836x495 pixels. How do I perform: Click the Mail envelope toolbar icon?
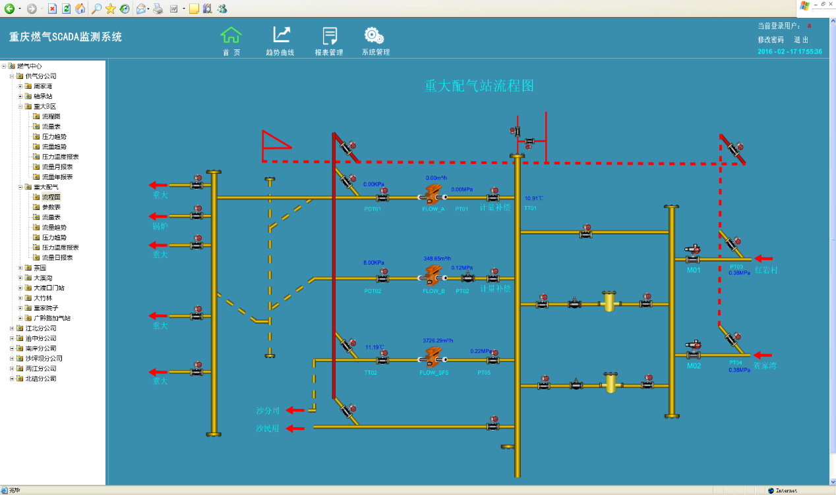[141, 9]
